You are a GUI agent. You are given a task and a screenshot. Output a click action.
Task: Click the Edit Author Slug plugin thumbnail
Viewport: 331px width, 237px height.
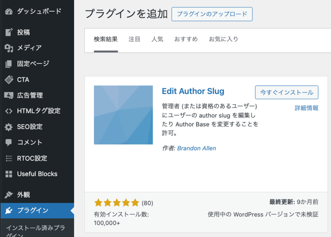click(x=123, y=114)
